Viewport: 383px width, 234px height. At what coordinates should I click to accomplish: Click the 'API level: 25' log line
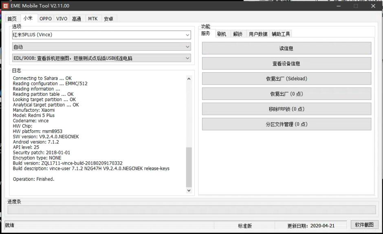26,147
